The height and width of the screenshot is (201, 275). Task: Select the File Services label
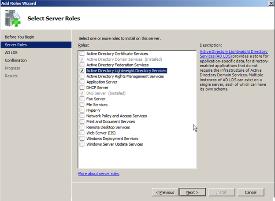point(97,105)
